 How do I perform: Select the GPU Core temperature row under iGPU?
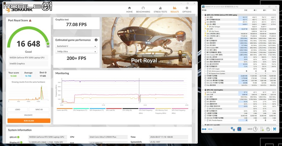239,92
